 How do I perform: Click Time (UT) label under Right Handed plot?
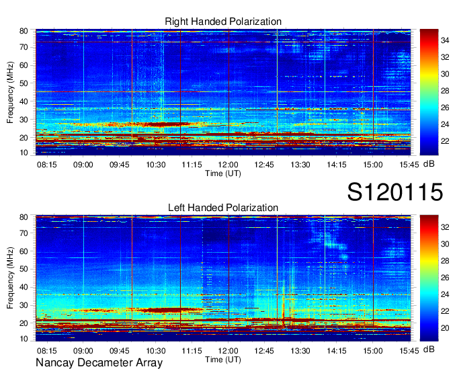[x=223, y=173]
